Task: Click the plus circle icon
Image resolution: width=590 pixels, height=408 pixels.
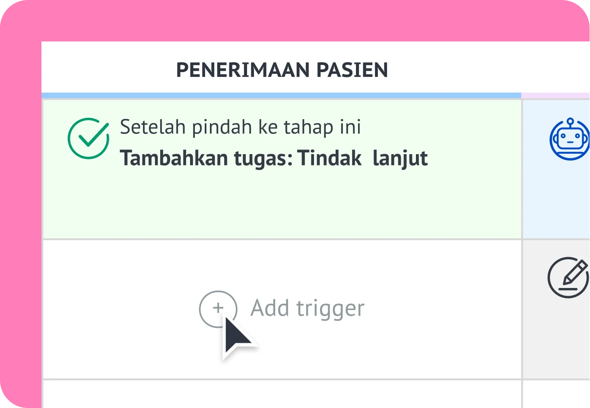Action: (x=218, y=309)
